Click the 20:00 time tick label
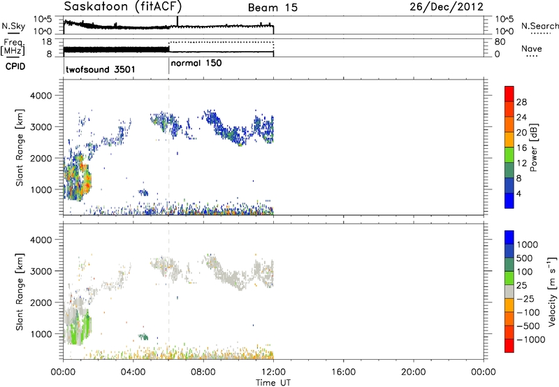This screenshot has height=387, width=559. click(413, 372)
